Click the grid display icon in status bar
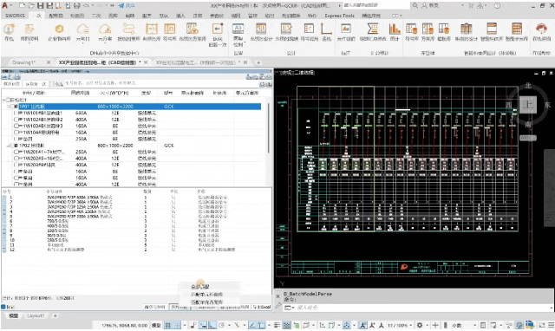 tap(168, 325)
